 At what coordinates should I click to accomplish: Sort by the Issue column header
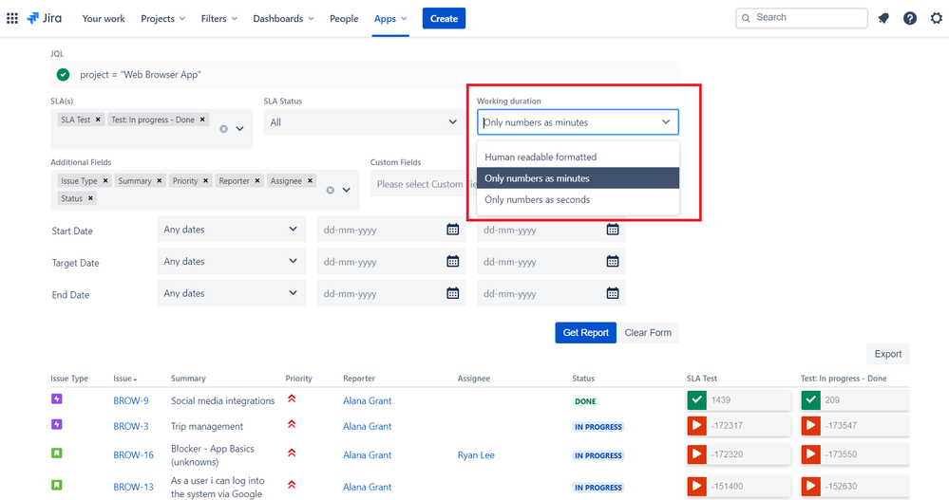click(x=124, y=379)
